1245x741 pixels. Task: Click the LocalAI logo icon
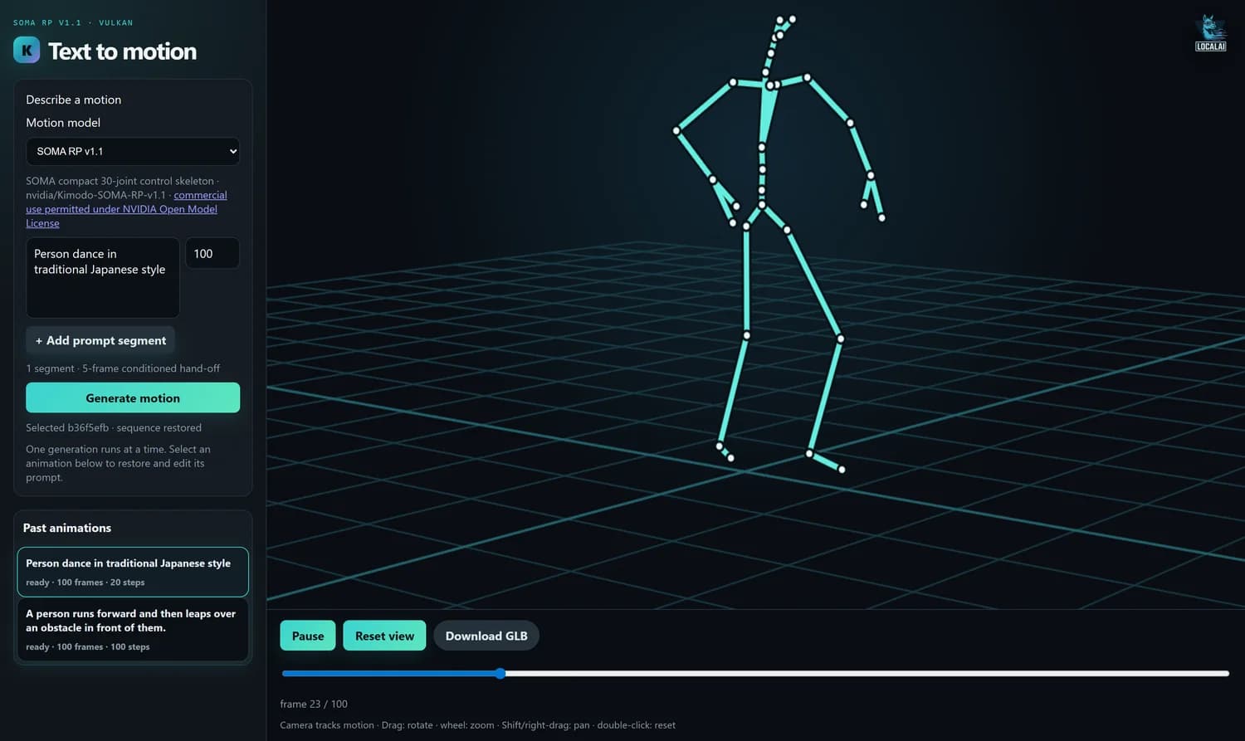(x=1210, y=33)
